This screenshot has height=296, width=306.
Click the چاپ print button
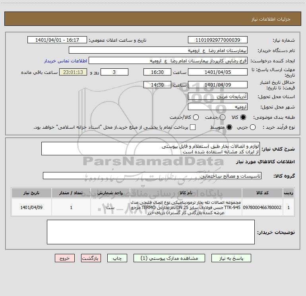point(117,258)
